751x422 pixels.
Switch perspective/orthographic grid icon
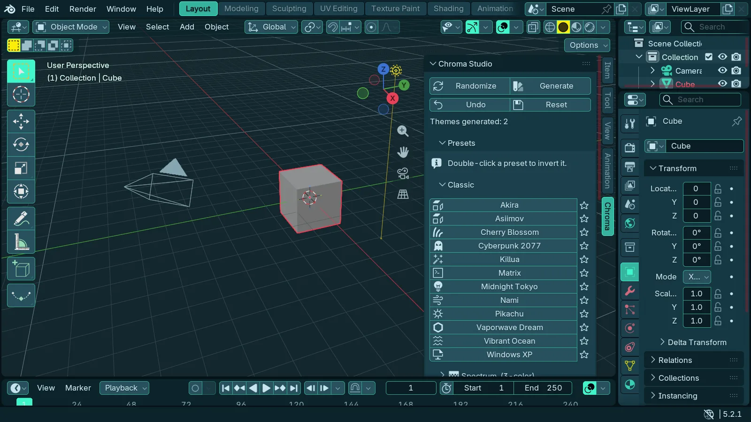pos(403,194)
